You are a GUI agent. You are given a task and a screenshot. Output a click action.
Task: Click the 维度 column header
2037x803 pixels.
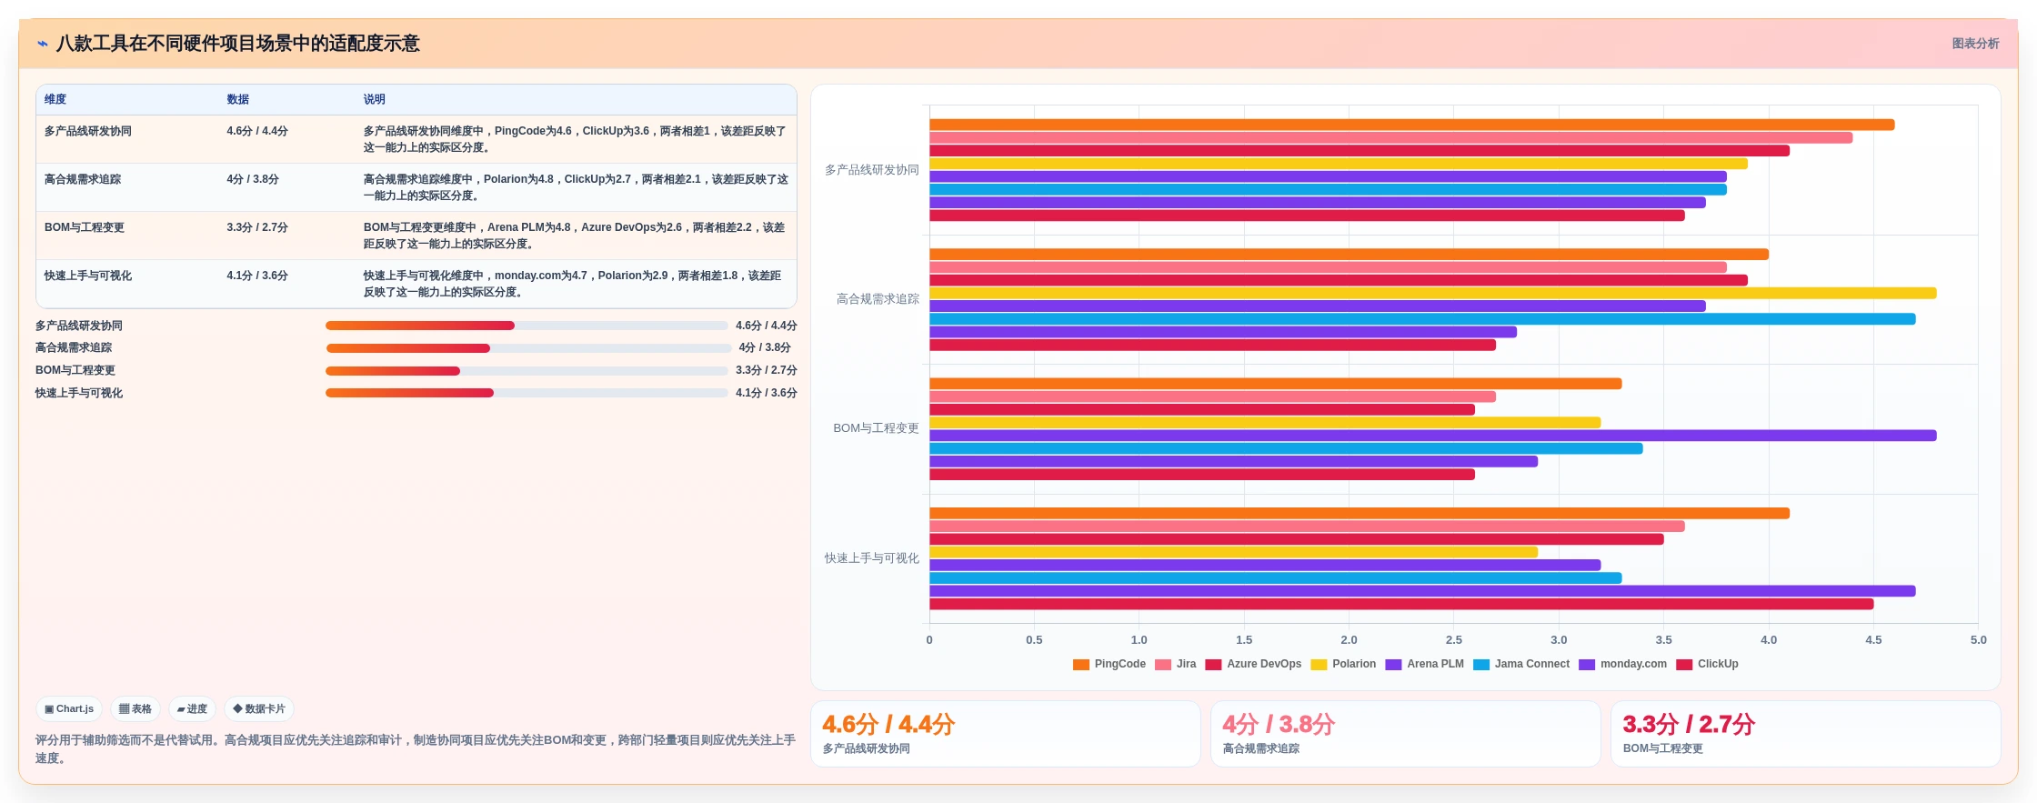point(55,100)
